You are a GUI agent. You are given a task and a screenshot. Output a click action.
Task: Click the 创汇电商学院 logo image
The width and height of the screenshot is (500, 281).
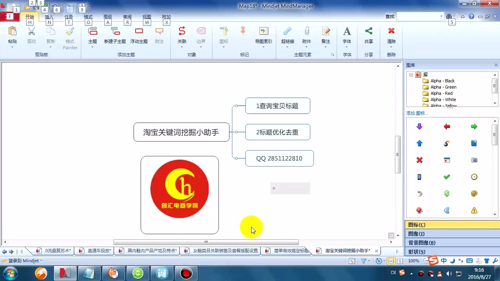pos(180,189)
